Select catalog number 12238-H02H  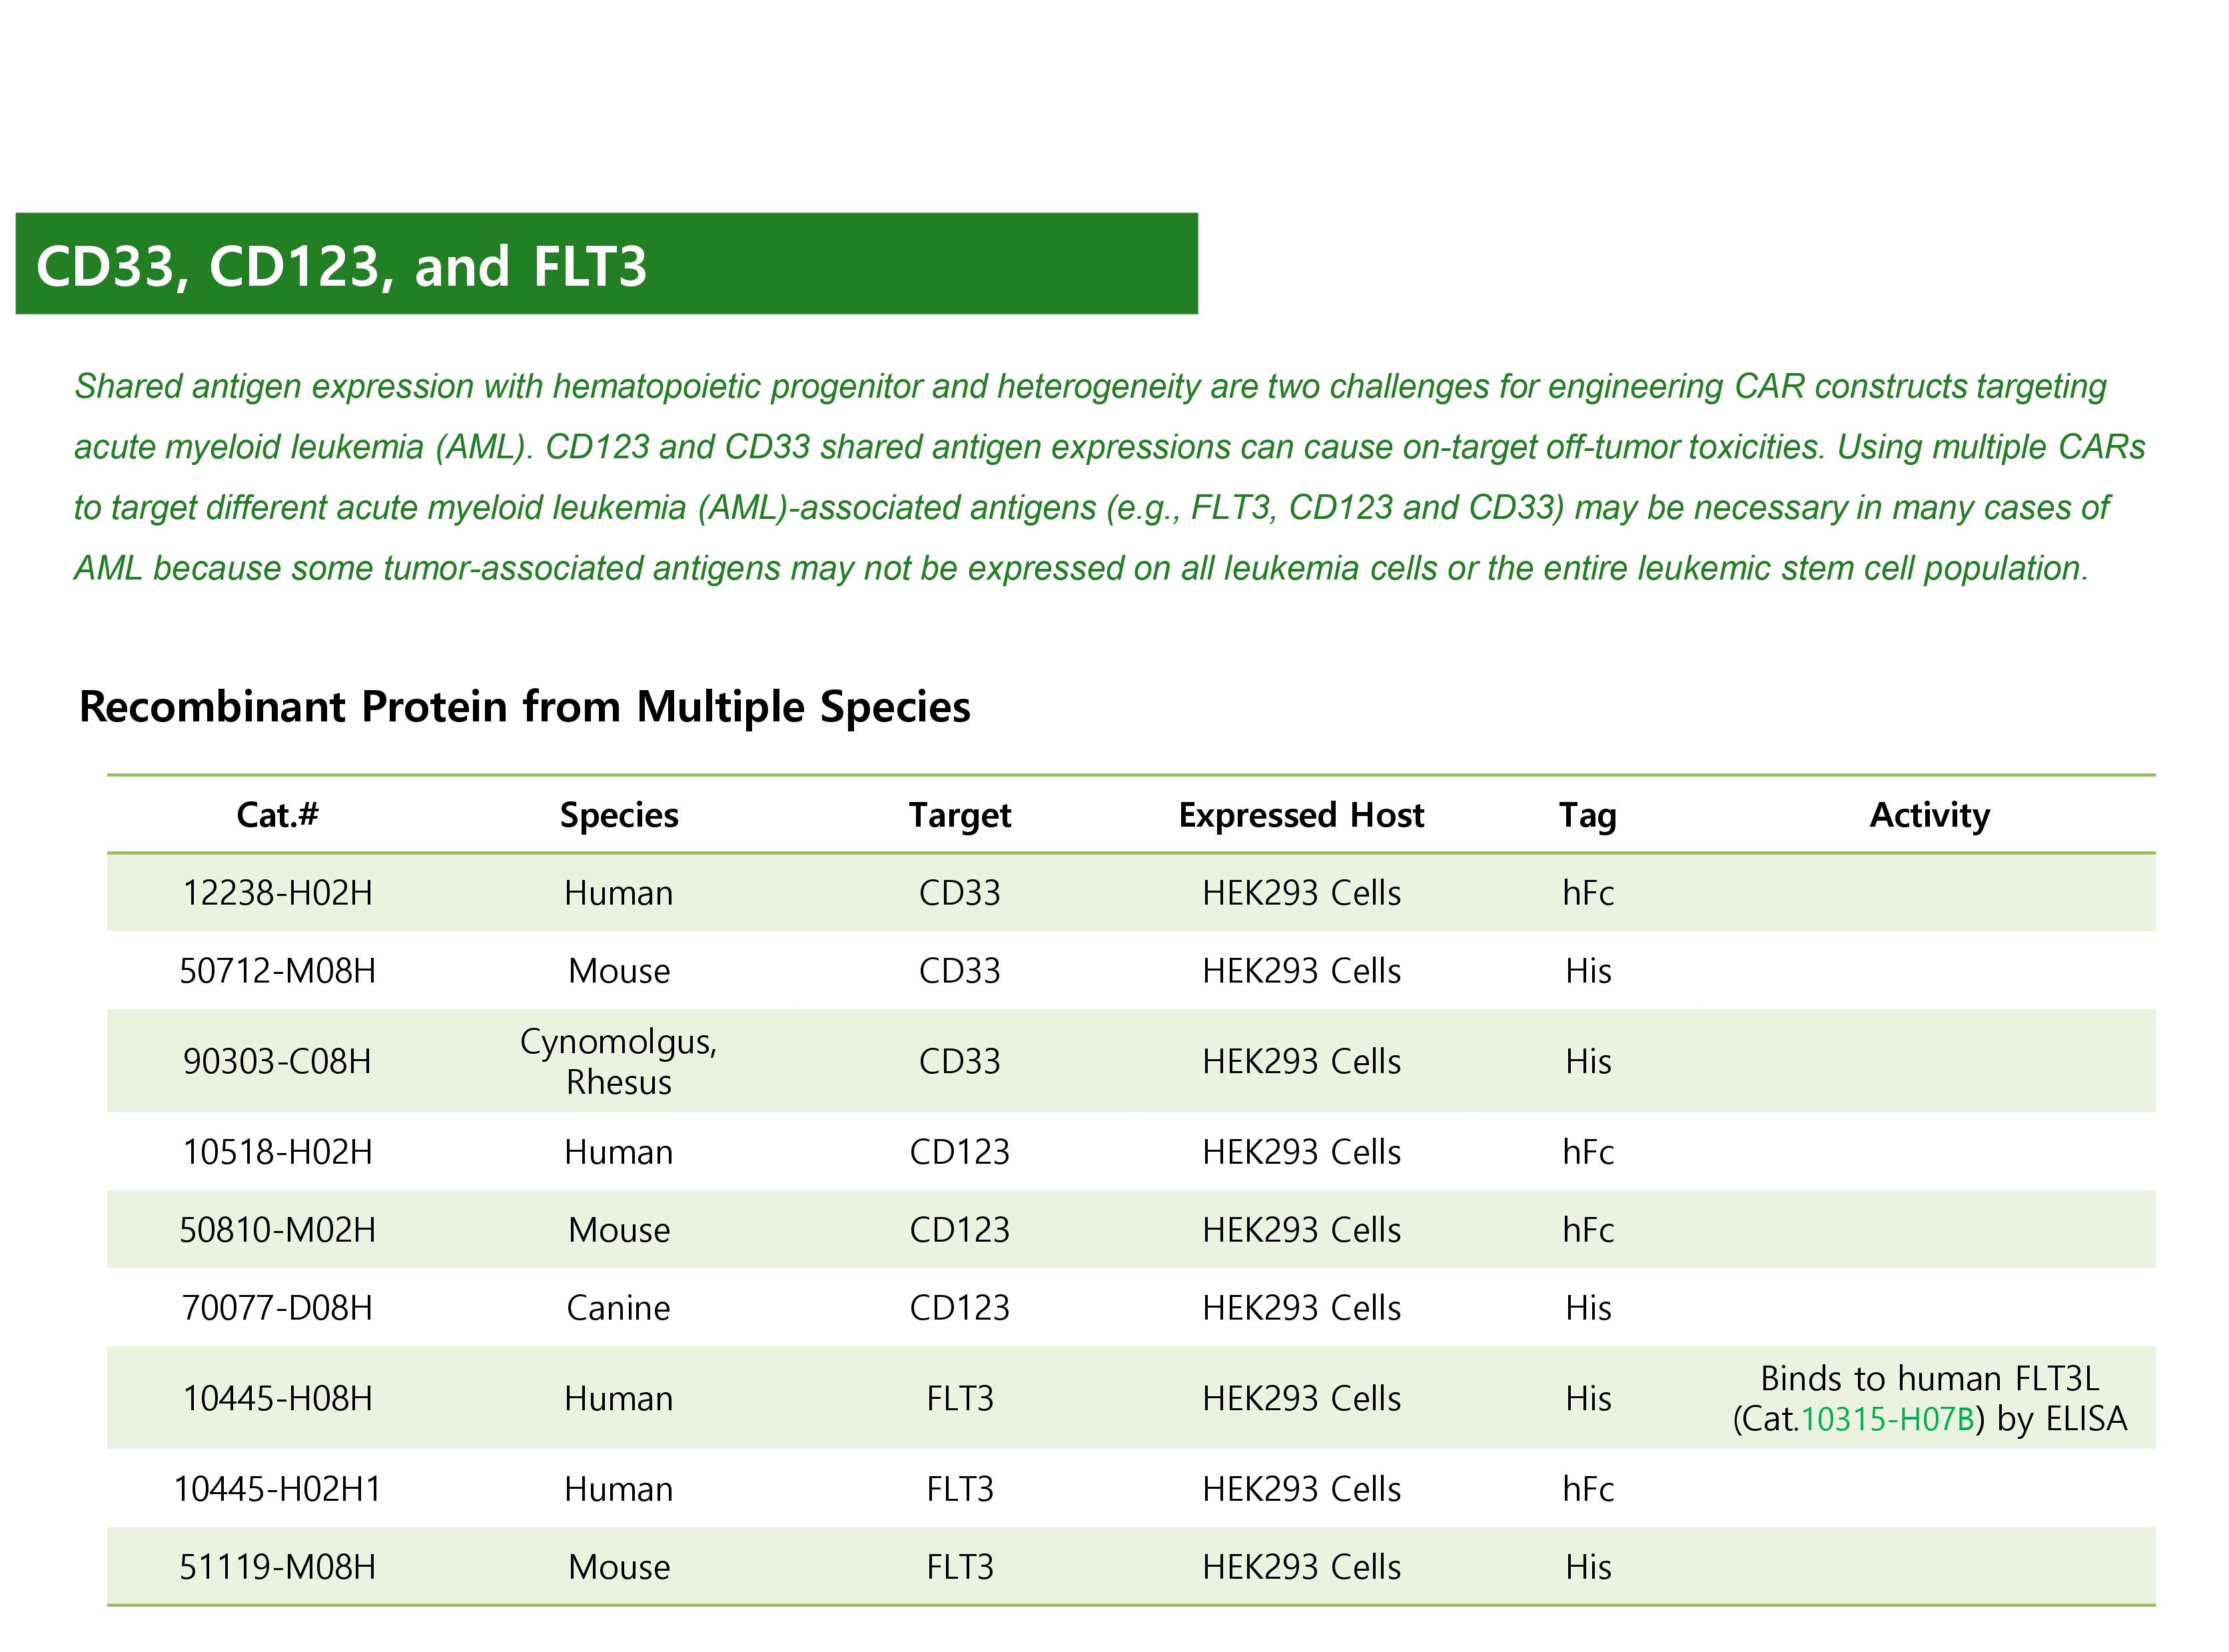[x=277, y=893]
